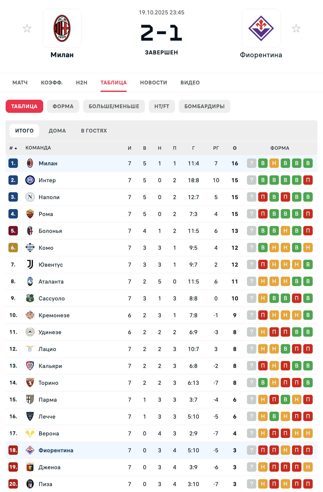Click the Roma team crest

point(30,214)
